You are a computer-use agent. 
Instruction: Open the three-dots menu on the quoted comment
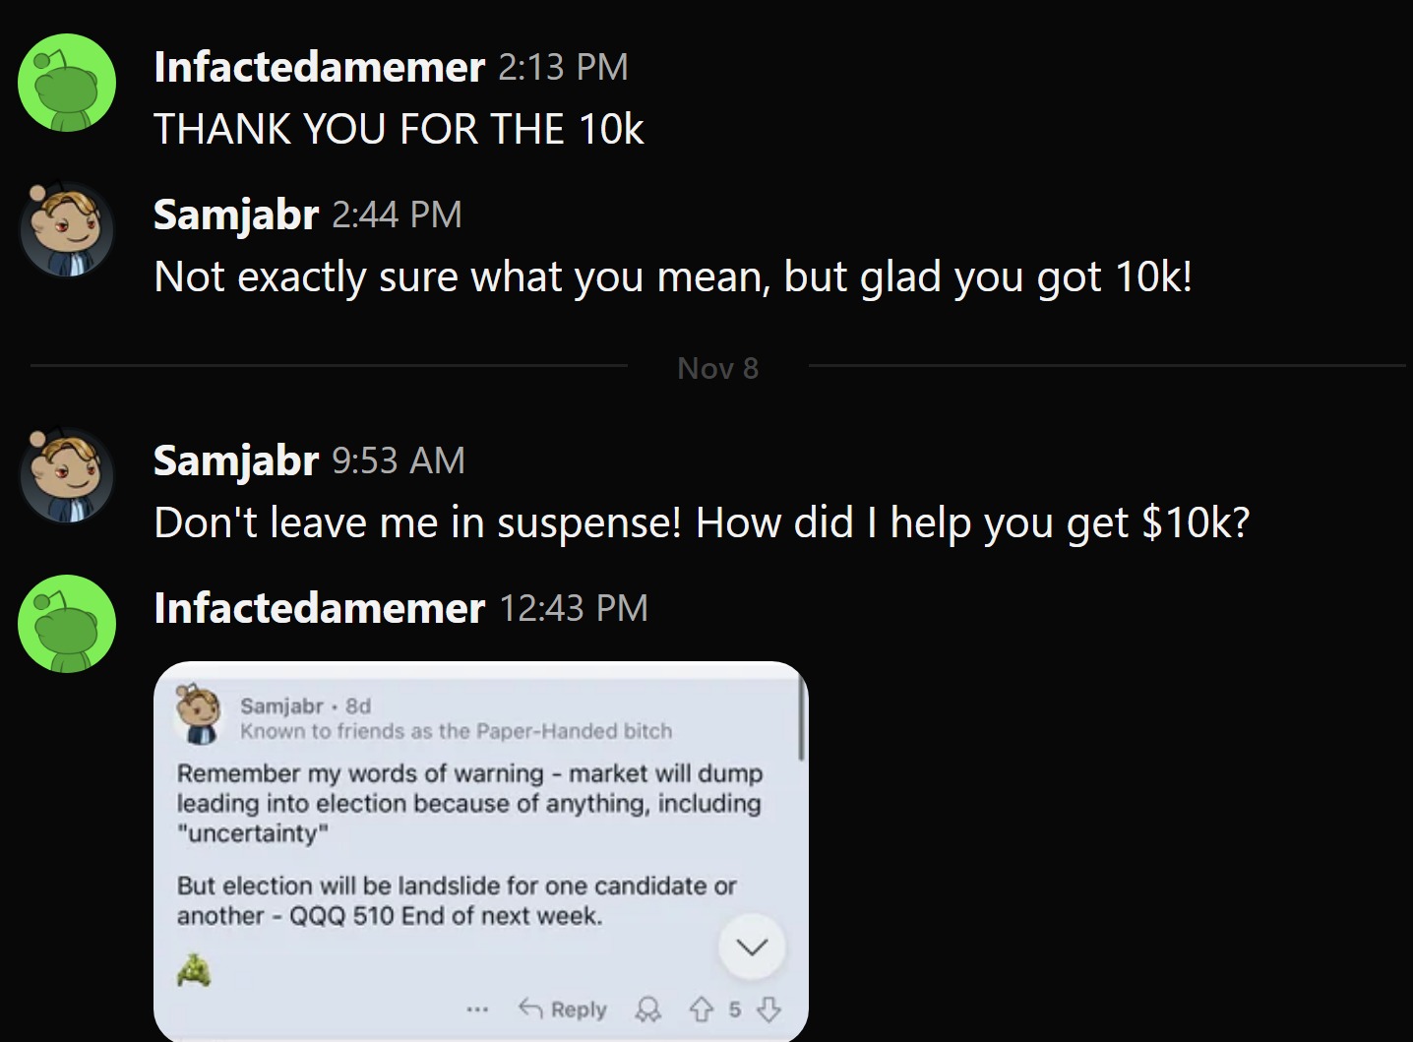pyautogui.click(x=478, y=1010)
